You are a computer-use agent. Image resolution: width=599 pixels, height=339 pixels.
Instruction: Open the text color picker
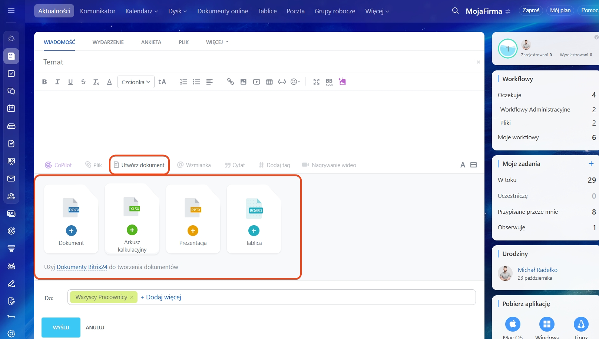click(x=109, y=82)
